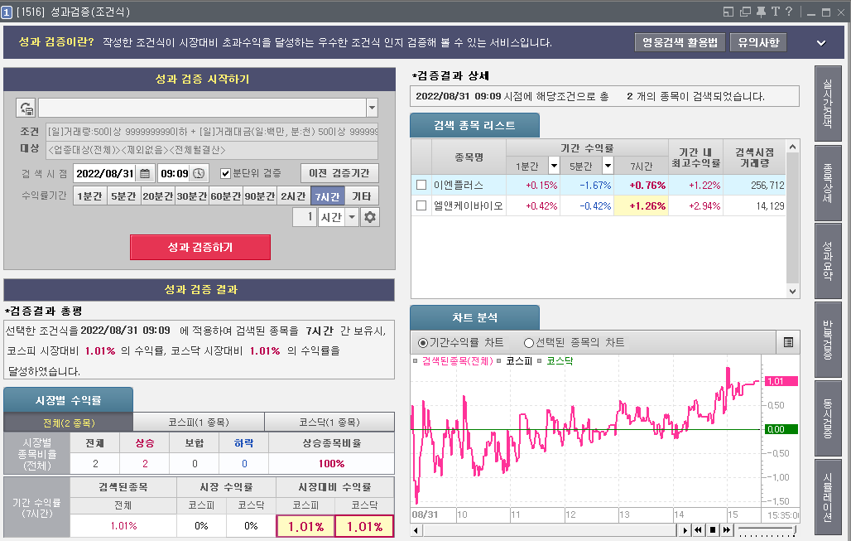
Task: Pin the window with the pushpin icon
Action: coord(761,12)
